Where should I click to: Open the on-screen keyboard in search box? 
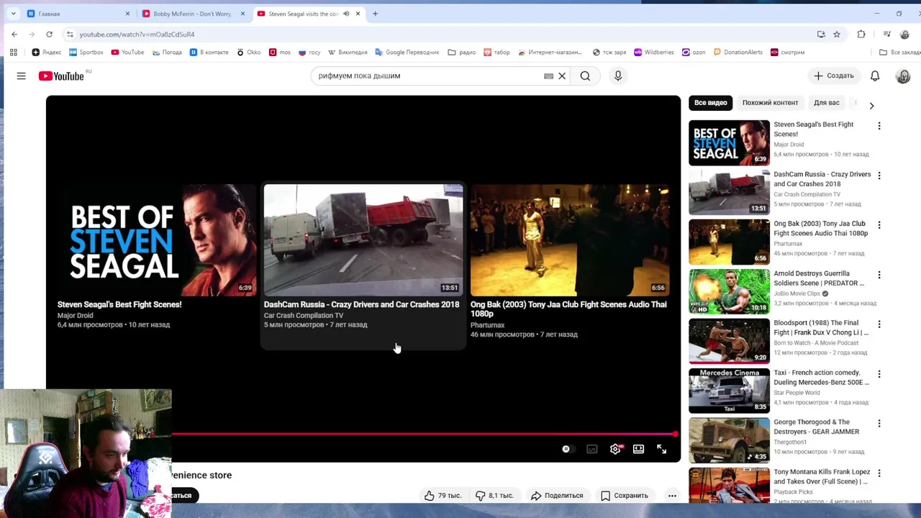pyautogui.click(x=548, y=76)
